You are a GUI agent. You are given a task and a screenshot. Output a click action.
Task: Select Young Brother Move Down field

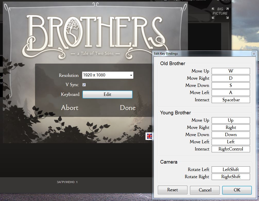pyautogui.click(x=231, y=135)
